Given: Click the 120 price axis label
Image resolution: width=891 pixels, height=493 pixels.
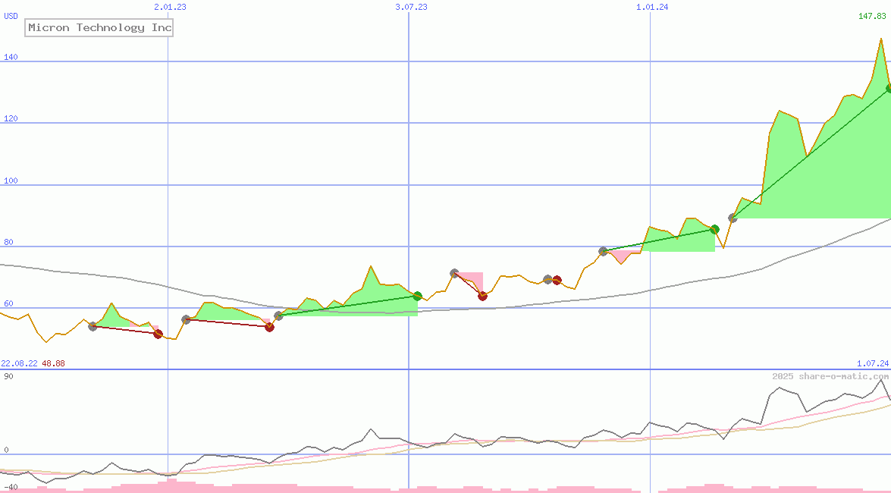Looking at the screenshot, I should point(11,118).
